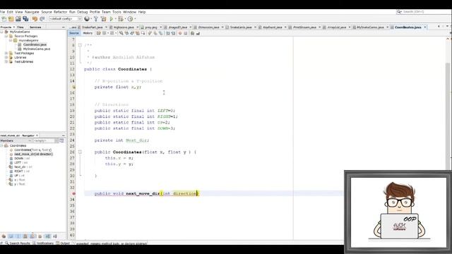This screenshot has width=452, height=254.
Task: Switch to the MySnakeGame.java editor tab
Action: (x=370, y=27)
